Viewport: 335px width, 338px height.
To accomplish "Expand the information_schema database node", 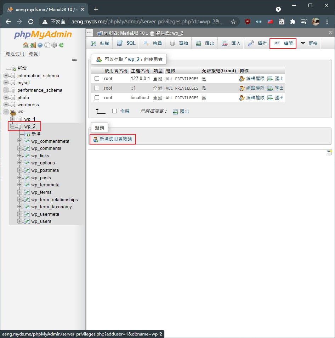I will 6,75.
